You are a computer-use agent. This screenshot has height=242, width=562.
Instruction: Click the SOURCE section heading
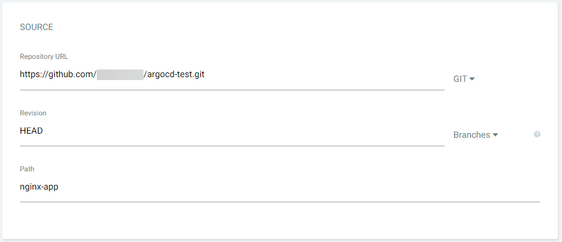37,27
